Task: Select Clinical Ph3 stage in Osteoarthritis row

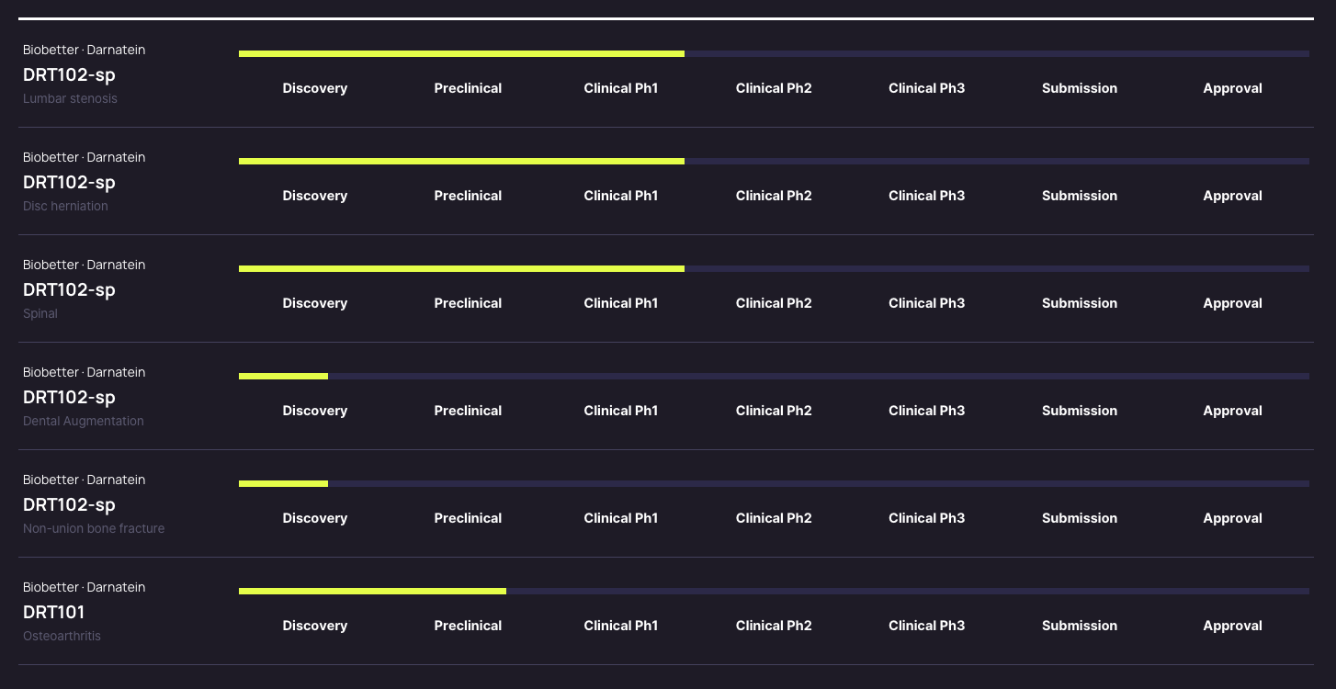Action: [926, 626]
